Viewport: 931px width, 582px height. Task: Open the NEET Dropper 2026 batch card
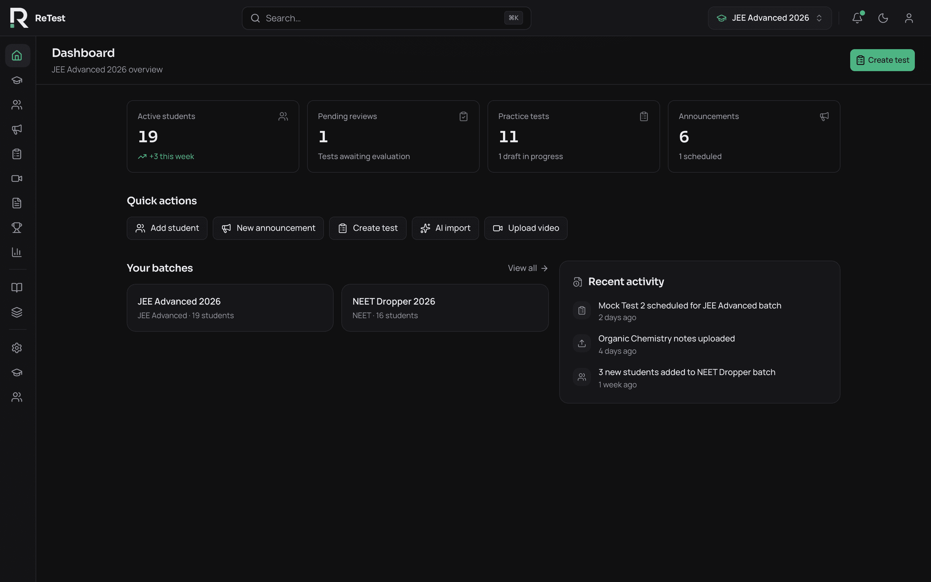[x=445, y=308]
